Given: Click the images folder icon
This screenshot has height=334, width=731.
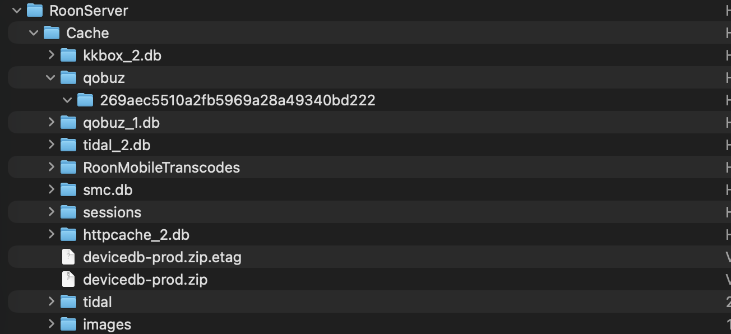Looking at the screenshot, I should [68, 324].
